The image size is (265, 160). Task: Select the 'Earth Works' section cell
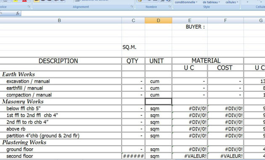61,74
